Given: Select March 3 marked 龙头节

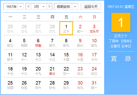Looking at the screenshot, I should click(x=94, y=28).
